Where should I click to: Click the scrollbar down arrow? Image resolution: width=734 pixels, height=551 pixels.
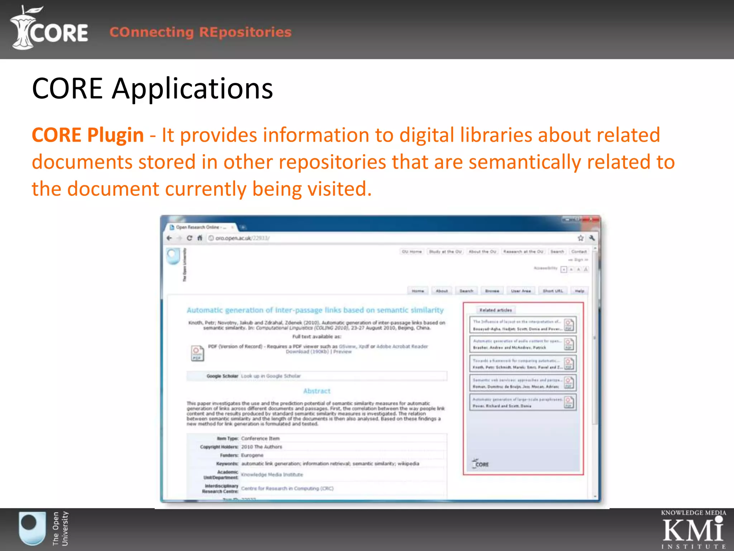pyautogui.click(x=595, y=496)
